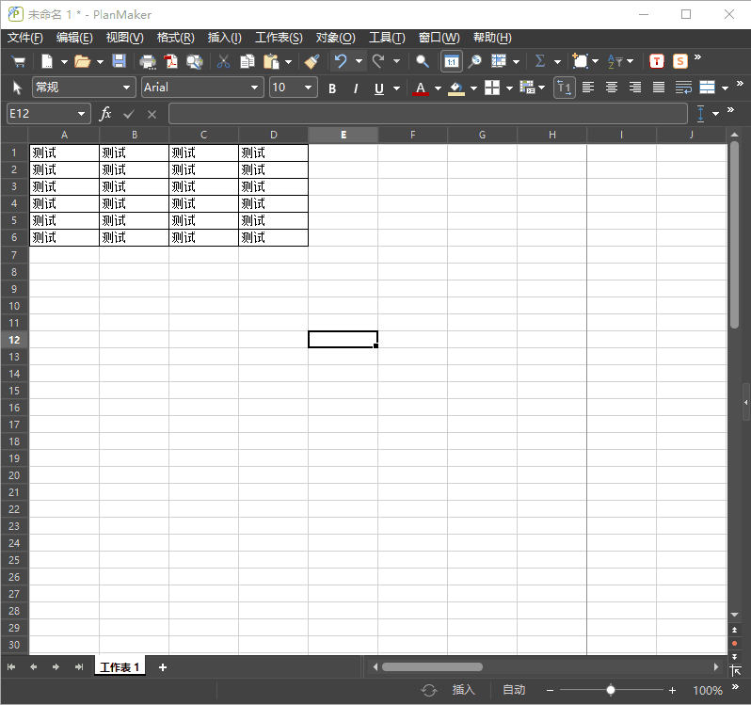
Task: Click the AutoSum sigma icon
Action: [540, 61]
